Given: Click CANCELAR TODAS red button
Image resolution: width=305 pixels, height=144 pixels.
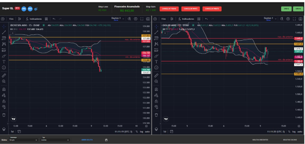Looking at the screenshot, I should (169, 9).
